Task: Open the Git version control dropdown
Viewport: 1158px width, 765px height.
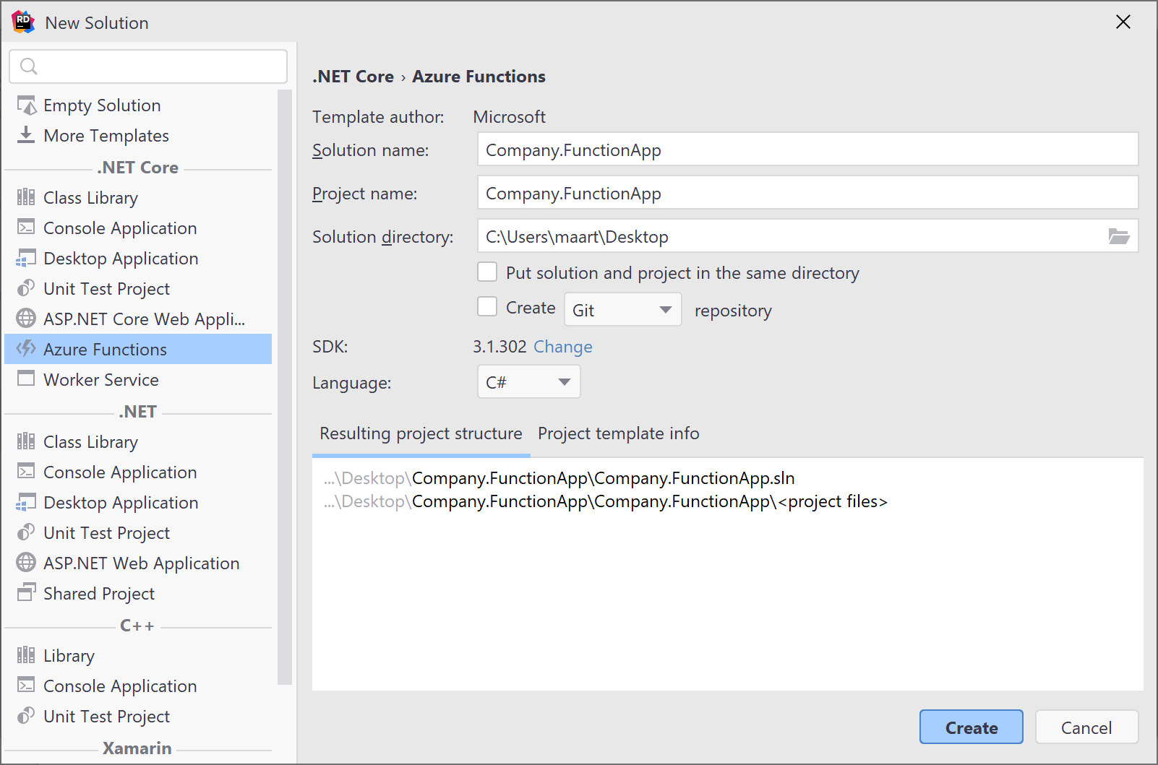Action: click(622, 310)
